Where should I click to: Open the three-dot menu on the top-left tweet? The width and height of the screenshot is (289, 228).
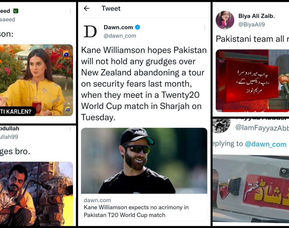(x=70, y=11)
